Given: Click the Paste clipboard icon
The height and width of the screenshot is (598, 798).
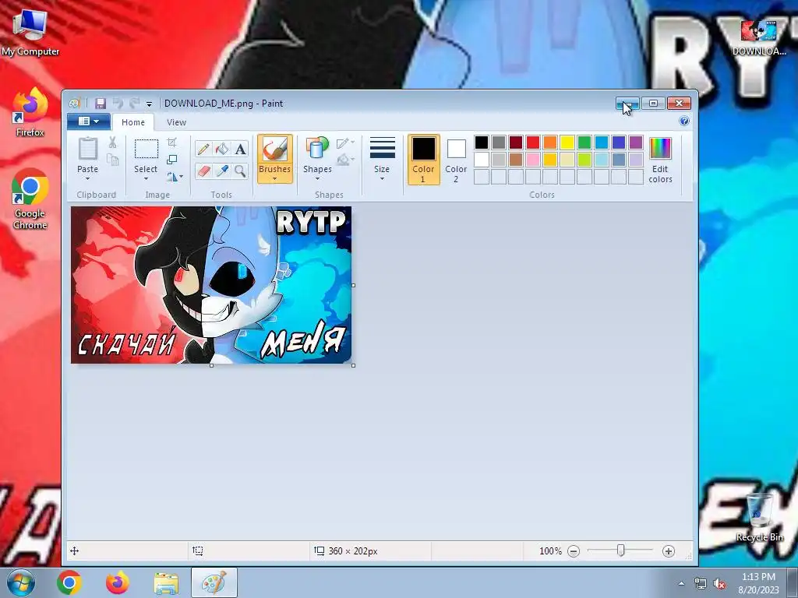Looking at the screenshot, I should point(87,149).
